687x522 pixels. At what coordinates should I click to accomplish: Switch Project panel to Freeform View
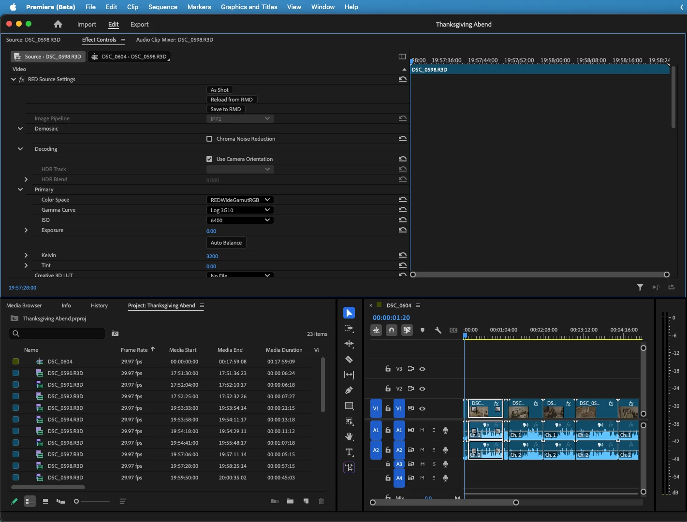click(61, 501)
